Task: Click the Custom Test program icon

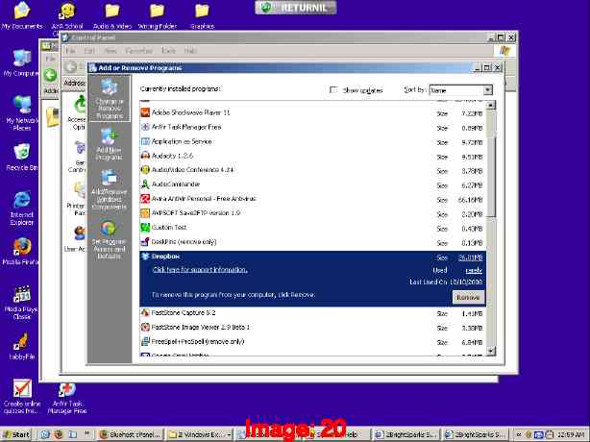Action: pos(145,227)
